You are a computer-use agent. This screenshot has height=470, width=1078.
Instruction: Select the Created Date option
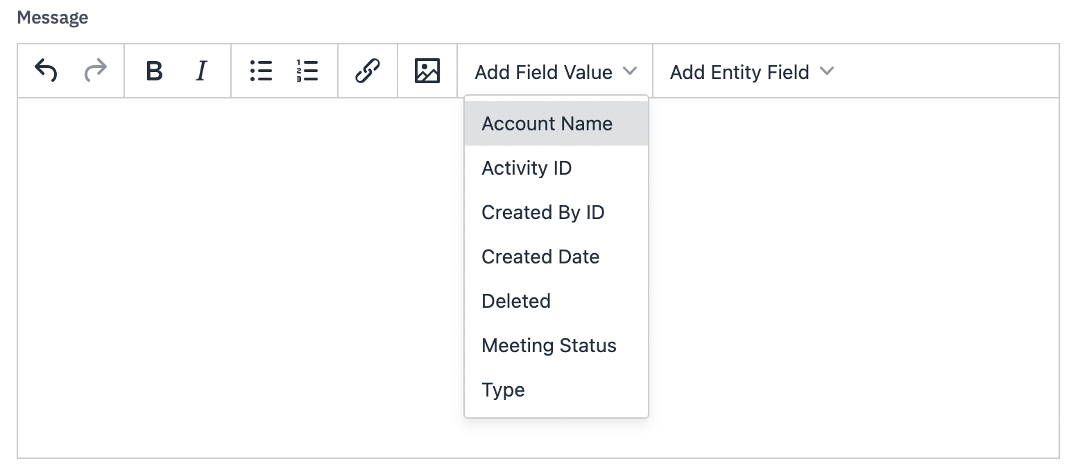click(x=540, y=257)
